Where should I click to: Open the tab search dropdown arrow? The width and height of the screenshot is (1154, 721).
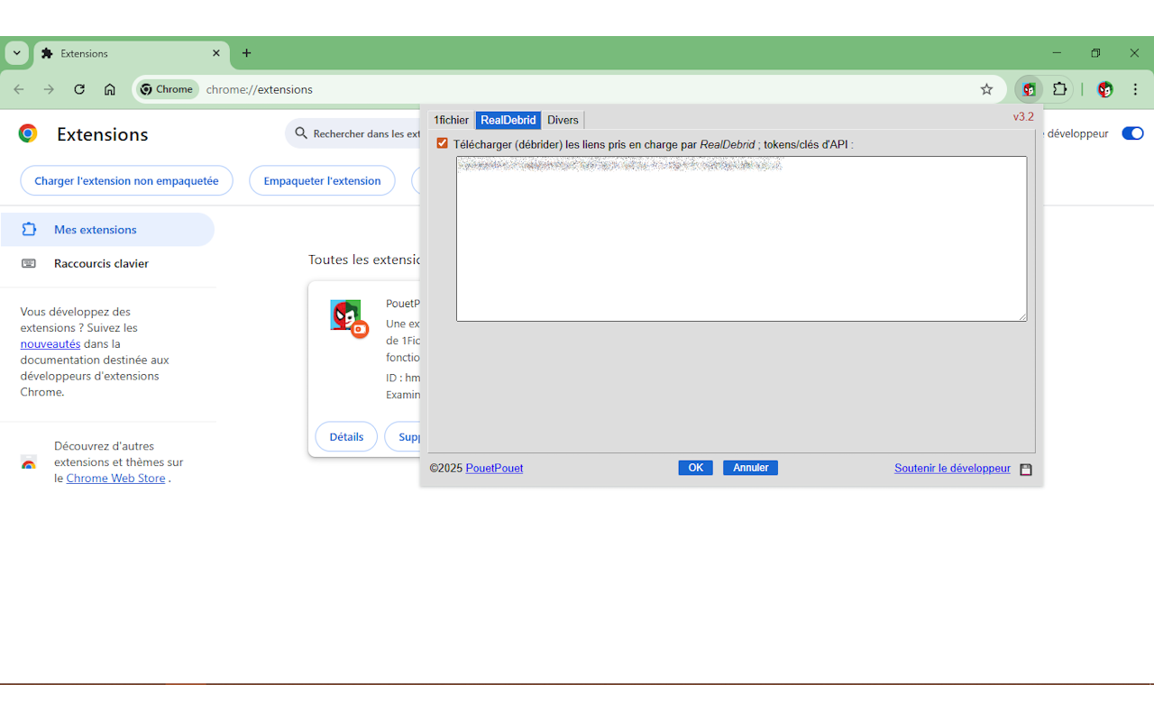point(17,53)
